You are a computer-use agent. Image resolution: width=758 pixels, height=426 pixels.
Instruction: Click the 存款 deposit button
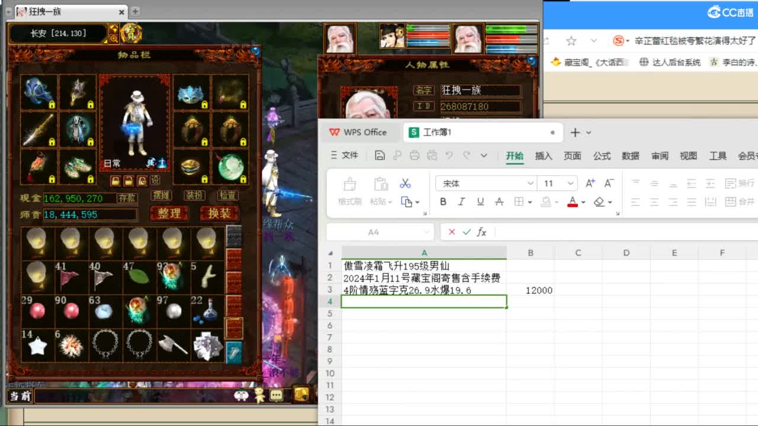(x=127, y=198)
